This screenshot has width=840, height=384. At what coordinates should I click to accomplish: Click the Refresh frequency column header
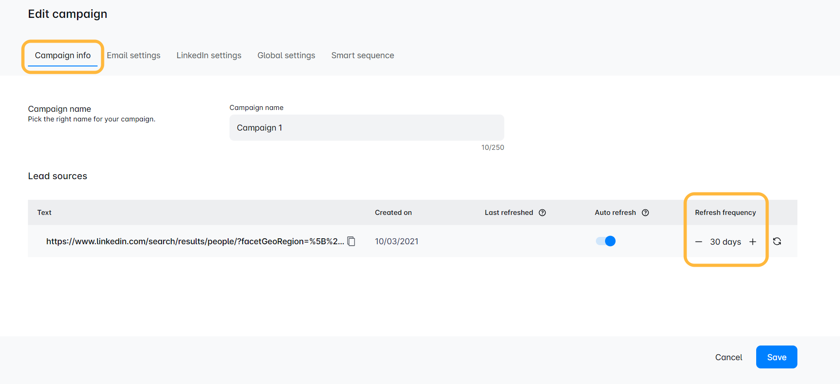(x=725, y=213)
